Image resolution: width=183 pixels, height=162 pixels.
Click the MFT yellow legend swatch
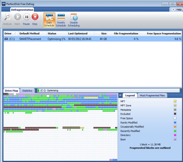[175, 101]
